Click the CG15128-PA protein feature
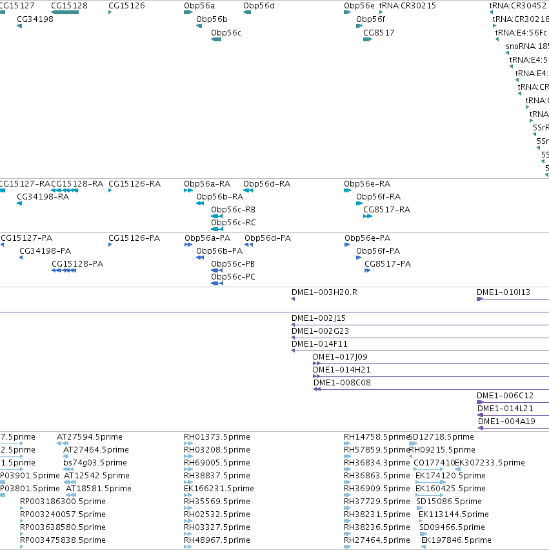Image resolution: width=549 pixels, height=550 pixels. pos(64,270)
